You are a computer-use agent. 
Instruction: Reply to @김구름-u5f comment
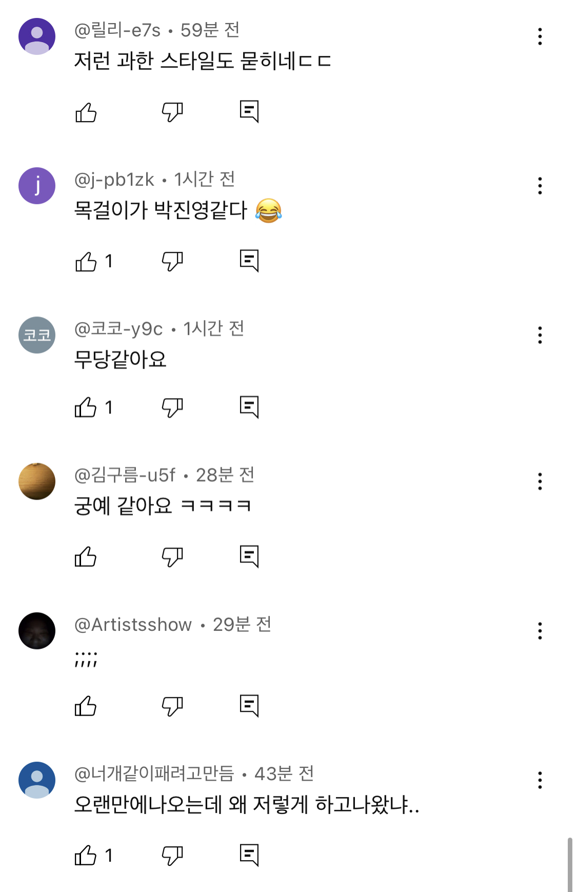[249, 557]
